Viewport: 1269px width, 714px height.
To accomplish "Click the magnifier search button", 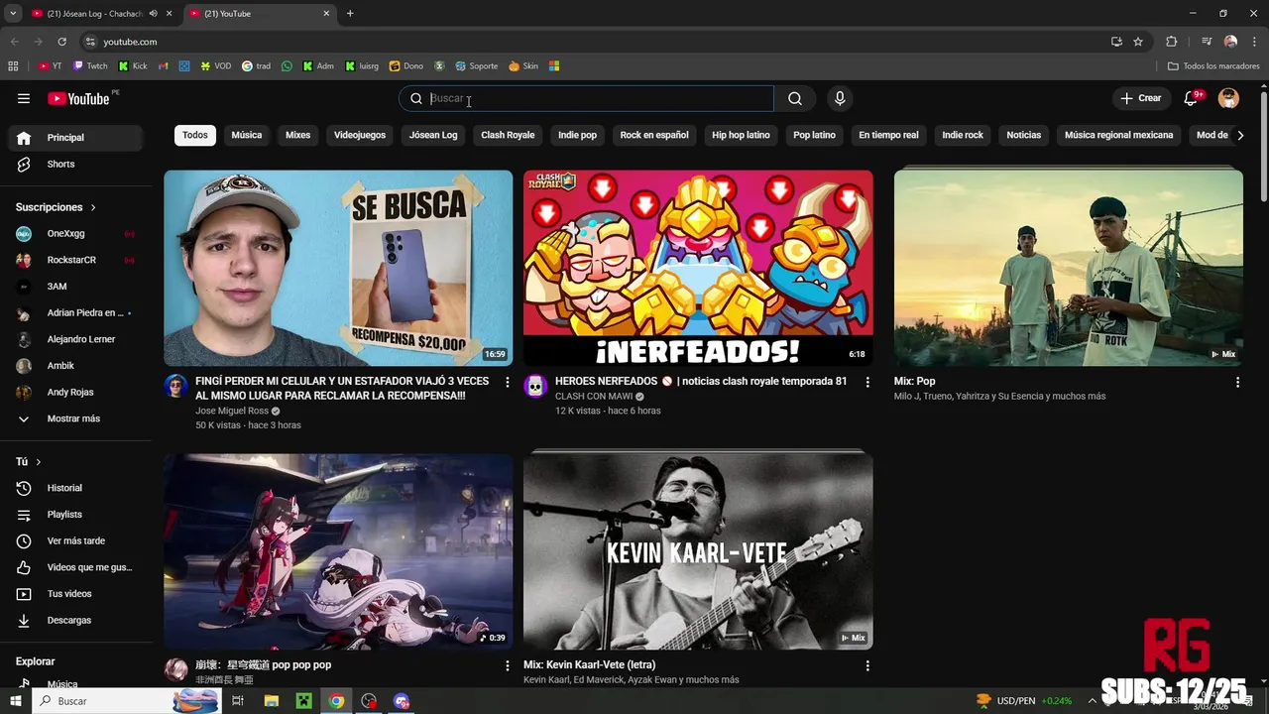I will (x=795, y=98).
